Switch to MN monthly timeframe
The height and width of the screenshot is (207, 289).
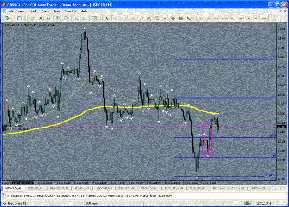point(264,18)
